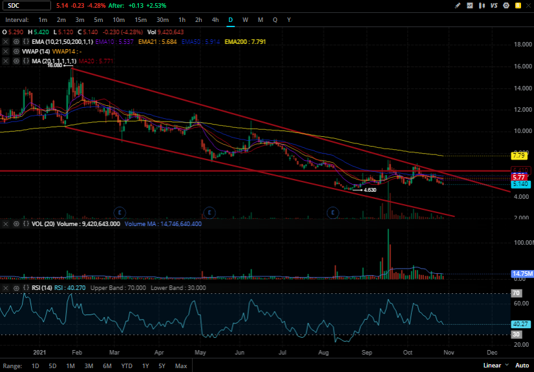Viewport: 534px width, 372px height.
Task: Switch interval to 1m
Action: coord(43,20)
